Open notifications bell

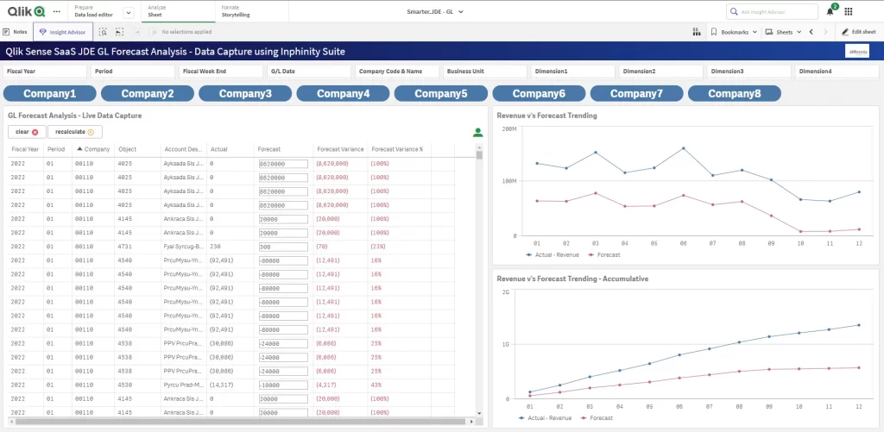coord(830,11)
